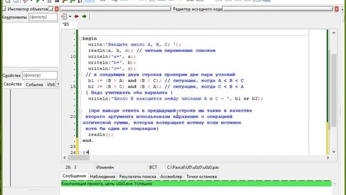The width and height of the screenshot is (346, 195).
Task: Go back with the red left arrow
Action: (x=76, y=16)
